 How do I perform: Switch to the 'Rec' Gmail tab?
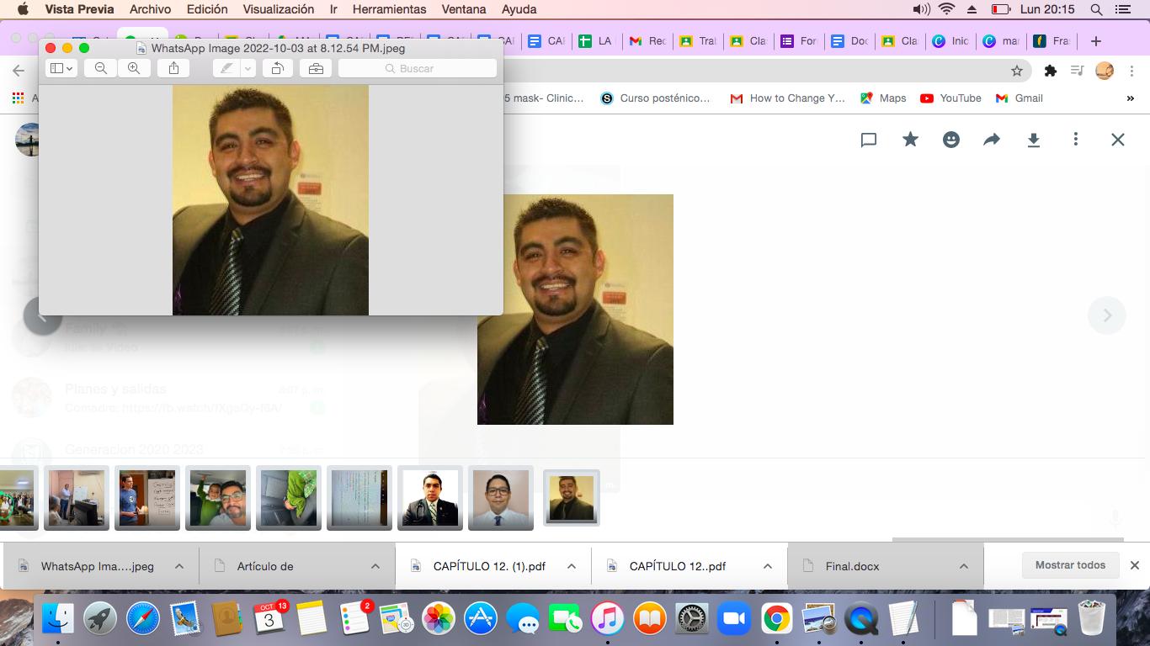(647, 41)
